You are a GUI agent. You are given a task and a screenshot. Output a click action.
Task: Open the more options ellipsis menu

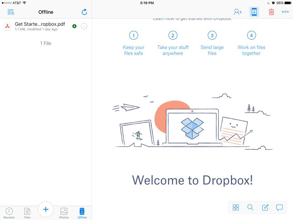(x=285, y=12)
